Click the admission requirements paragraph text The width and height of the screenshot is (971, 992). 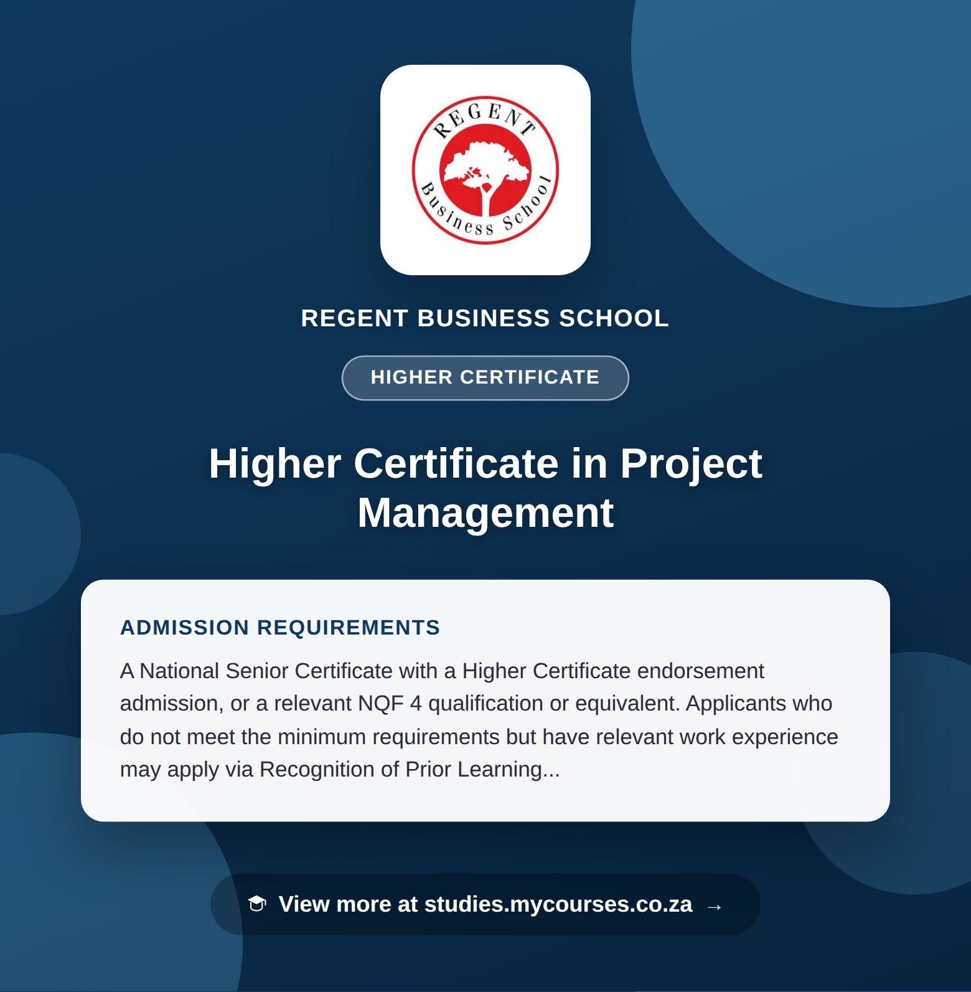[479, 720]
